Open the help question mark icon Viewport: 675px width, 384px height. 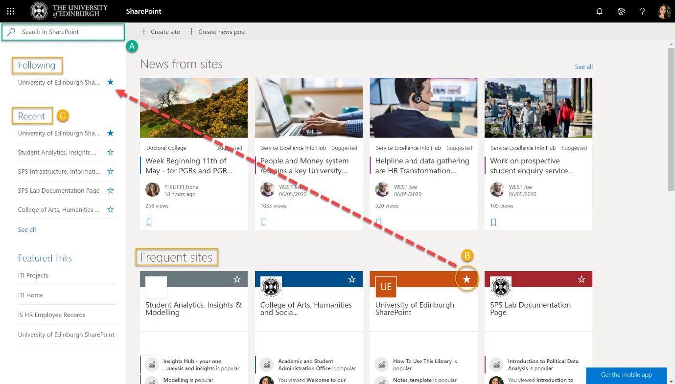[642, 11]
